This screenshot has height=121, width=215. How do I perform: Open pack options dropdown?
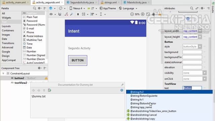85,14
